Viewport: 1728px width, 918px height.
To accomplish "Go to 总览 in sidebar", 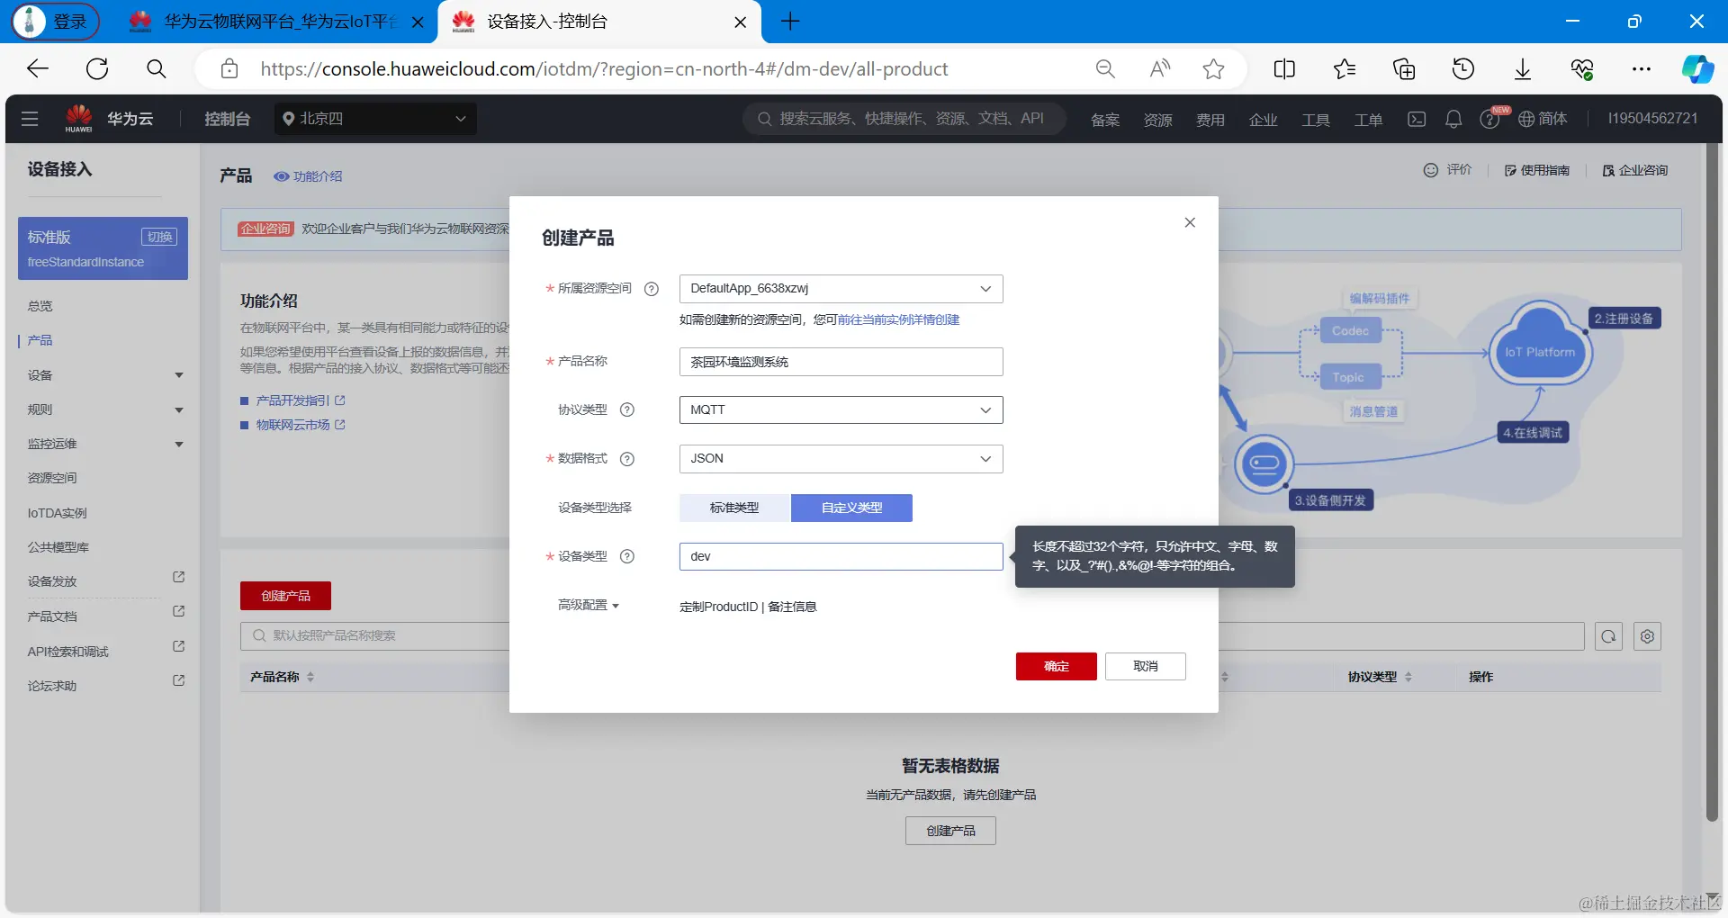I will click(40, 306).
